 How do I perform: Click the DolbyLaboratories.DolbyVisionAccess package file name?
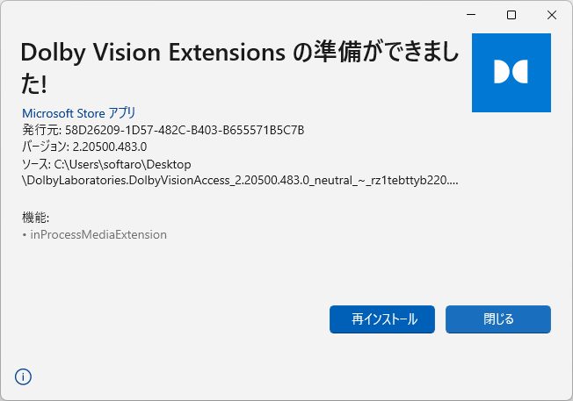[240, 180]
